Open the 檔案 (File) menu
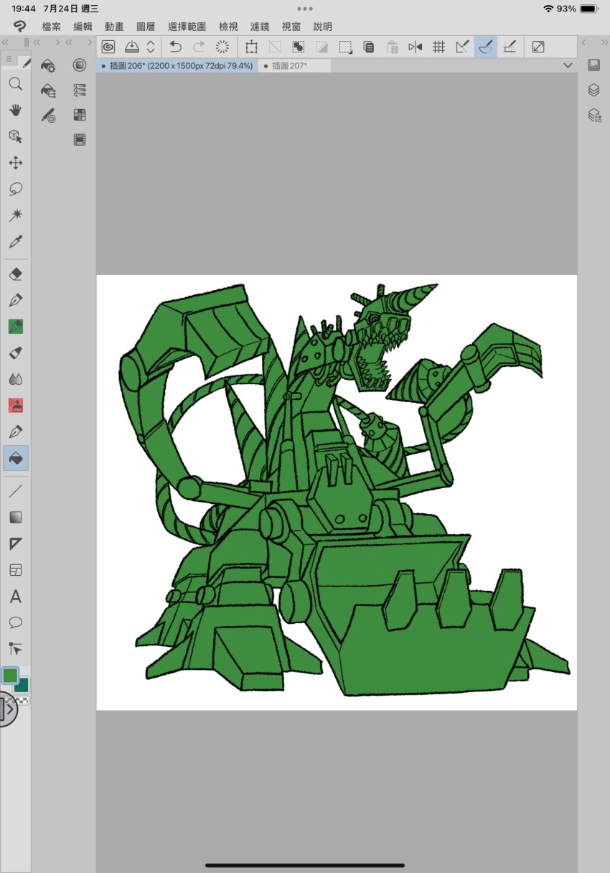The image size is (610, 873). coord(52,27)
